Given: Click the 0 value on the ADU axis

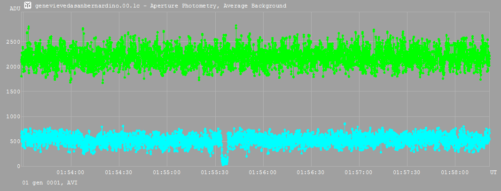Looking at the screenshot, I should 18,166.
